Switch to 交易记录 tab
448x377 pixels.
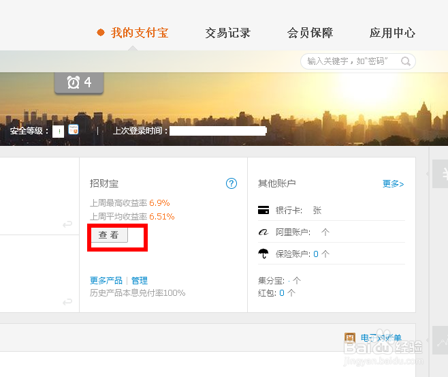click(x=227, y=33)
